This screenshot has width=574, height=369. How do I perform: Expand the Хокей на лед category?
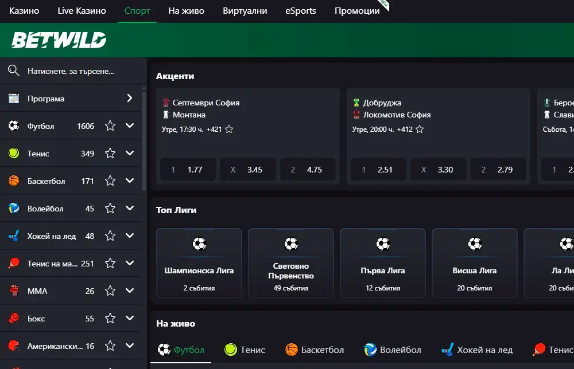click(130, 235)
